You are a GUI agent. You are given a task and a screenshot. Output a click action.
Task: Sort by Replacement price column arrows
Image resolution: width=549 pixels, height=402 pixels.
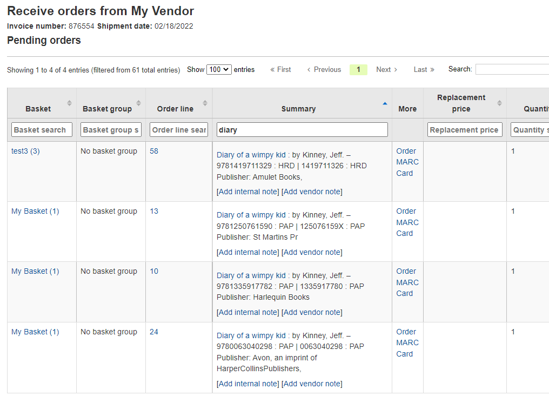click(x=499, y=103)
